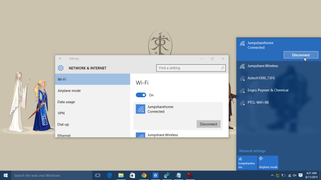Select Airplane mode in Settings sidebar
Viewport: 321px width, 180px height.
coord(93,90)
